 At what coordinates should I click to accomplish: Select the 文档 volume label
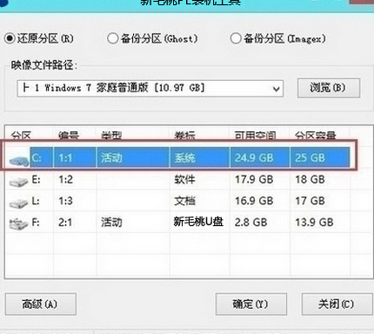(184, 201)
